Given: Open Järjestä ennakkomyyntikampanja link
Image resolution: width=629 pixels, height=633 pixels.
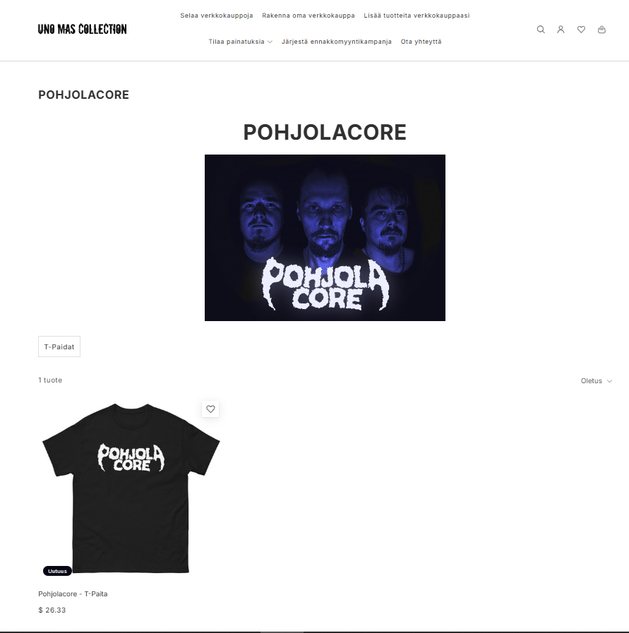Looking at the screenshot, I should (x=336, y=42).
